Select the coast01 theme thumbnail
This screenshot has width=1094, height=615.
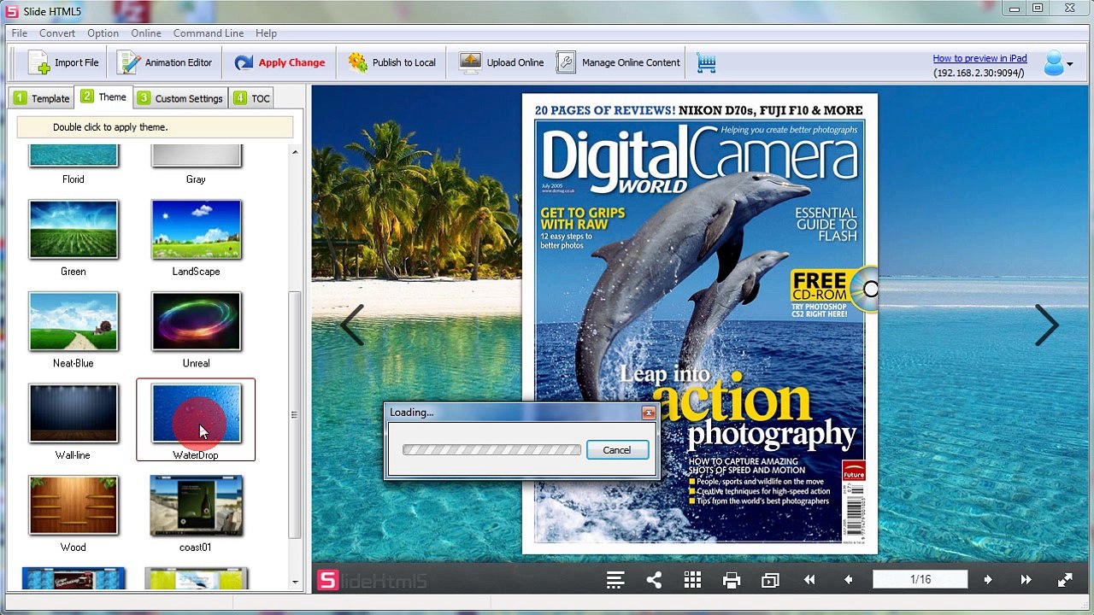[197, 506]
